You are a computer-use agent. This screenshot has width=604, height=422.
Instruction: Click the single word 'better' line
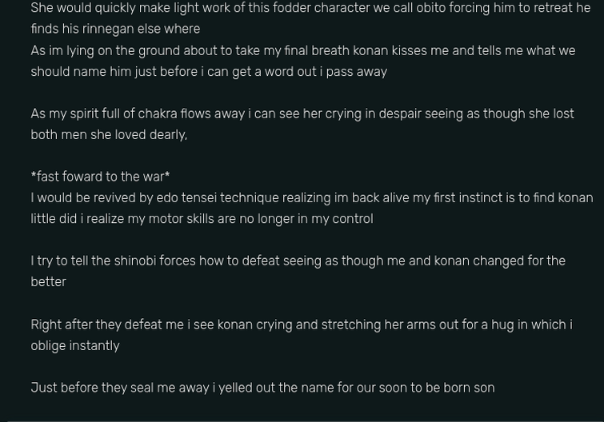[49, 282]
